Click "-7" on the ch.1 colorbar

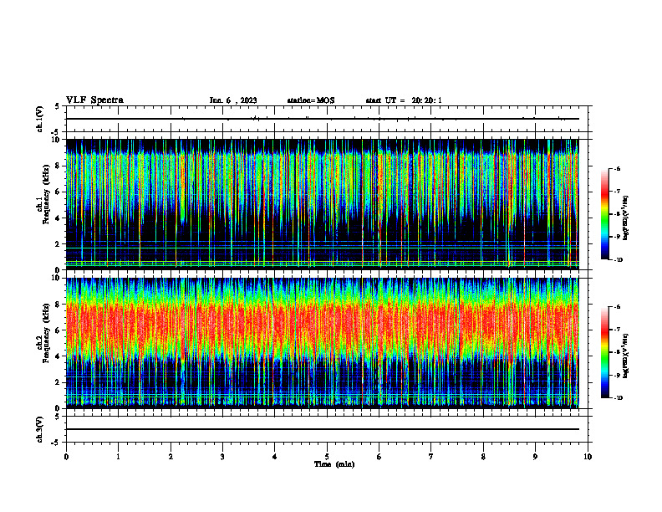point(617,192)
